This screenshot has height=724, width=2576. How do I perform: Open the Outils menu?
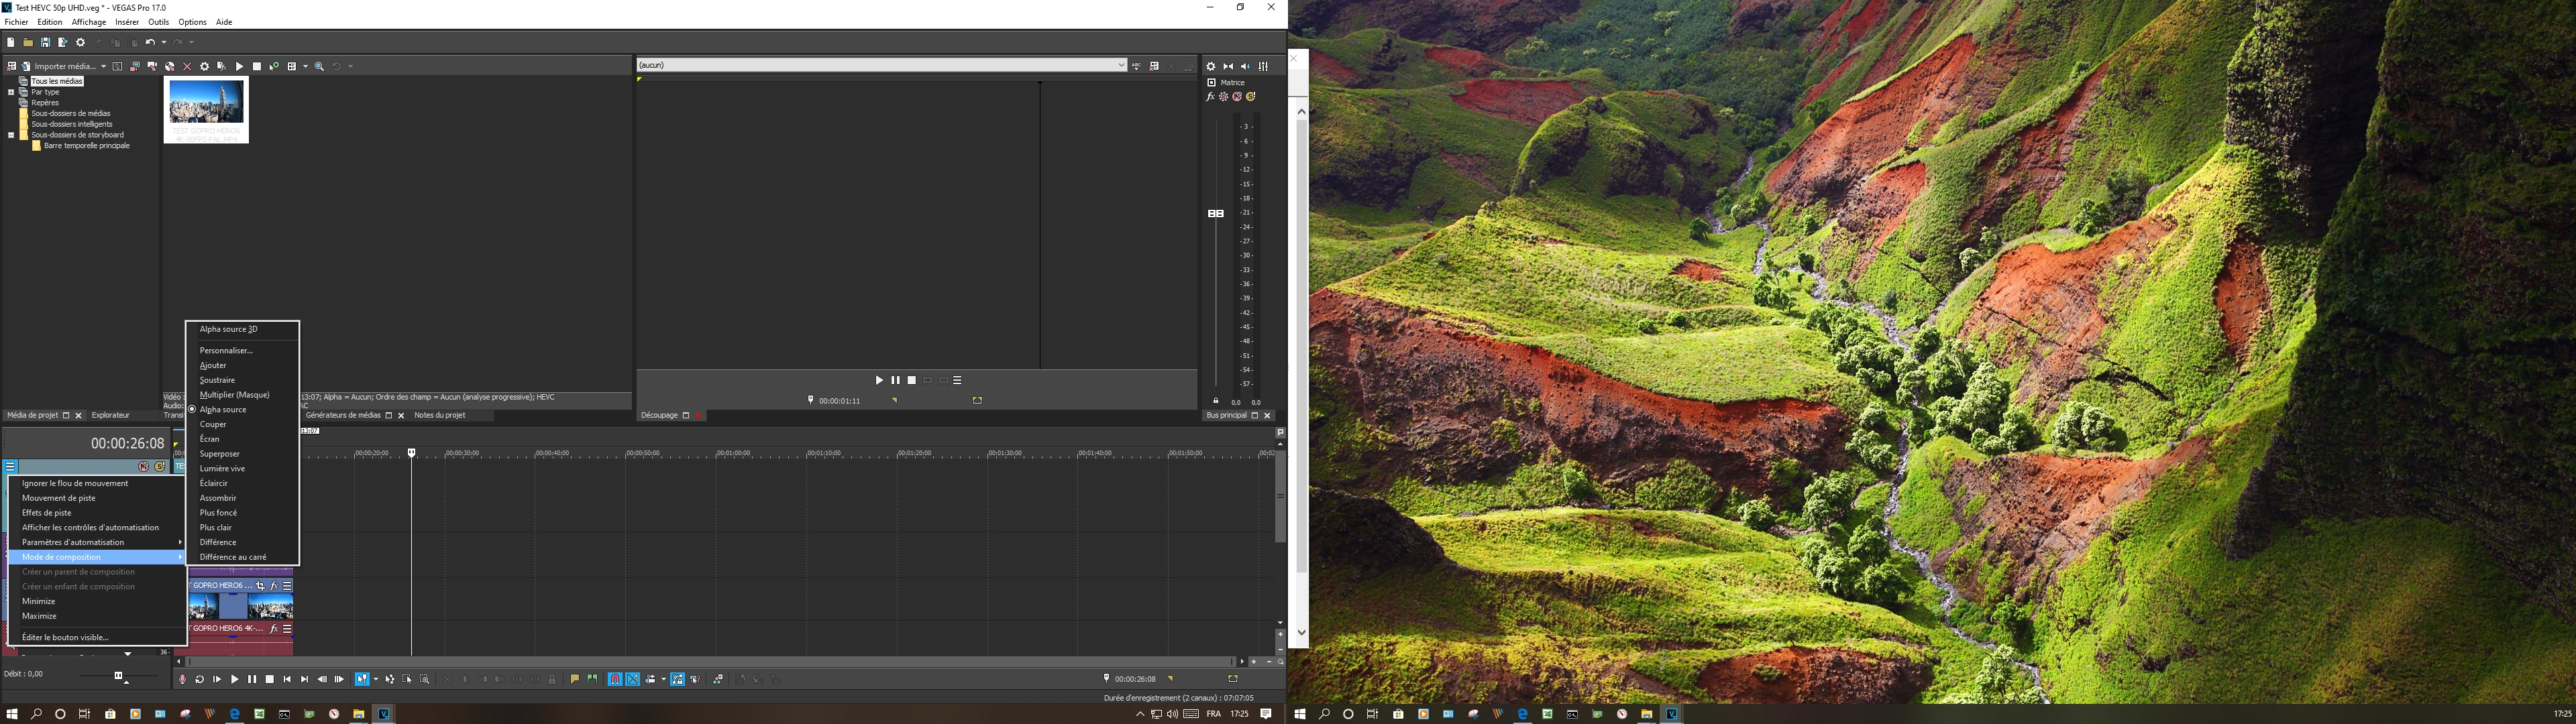tap(158, 22)
